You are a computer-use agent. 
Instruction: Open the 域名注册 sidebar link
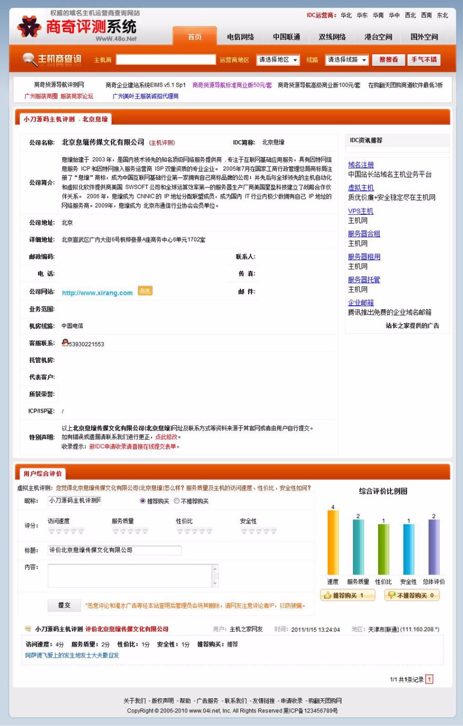tap(361, 165)
